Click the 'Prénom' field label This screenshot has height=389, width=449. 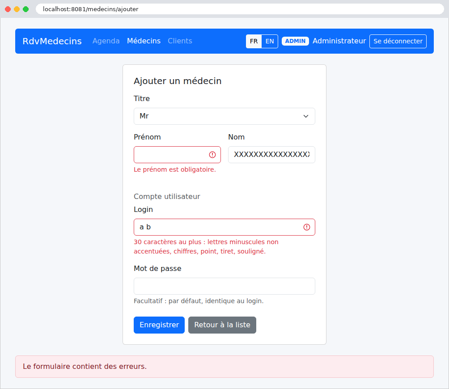(147, 137)
